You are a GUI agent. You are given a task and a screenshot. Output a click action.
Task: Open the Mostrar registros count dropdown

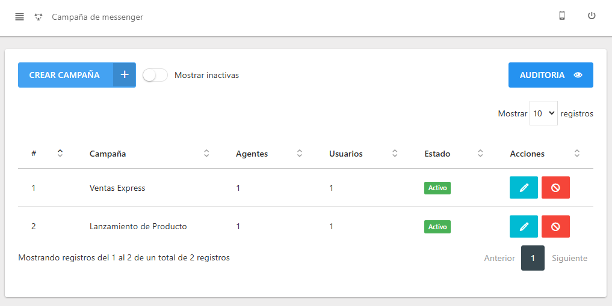(x=543, y=113)
